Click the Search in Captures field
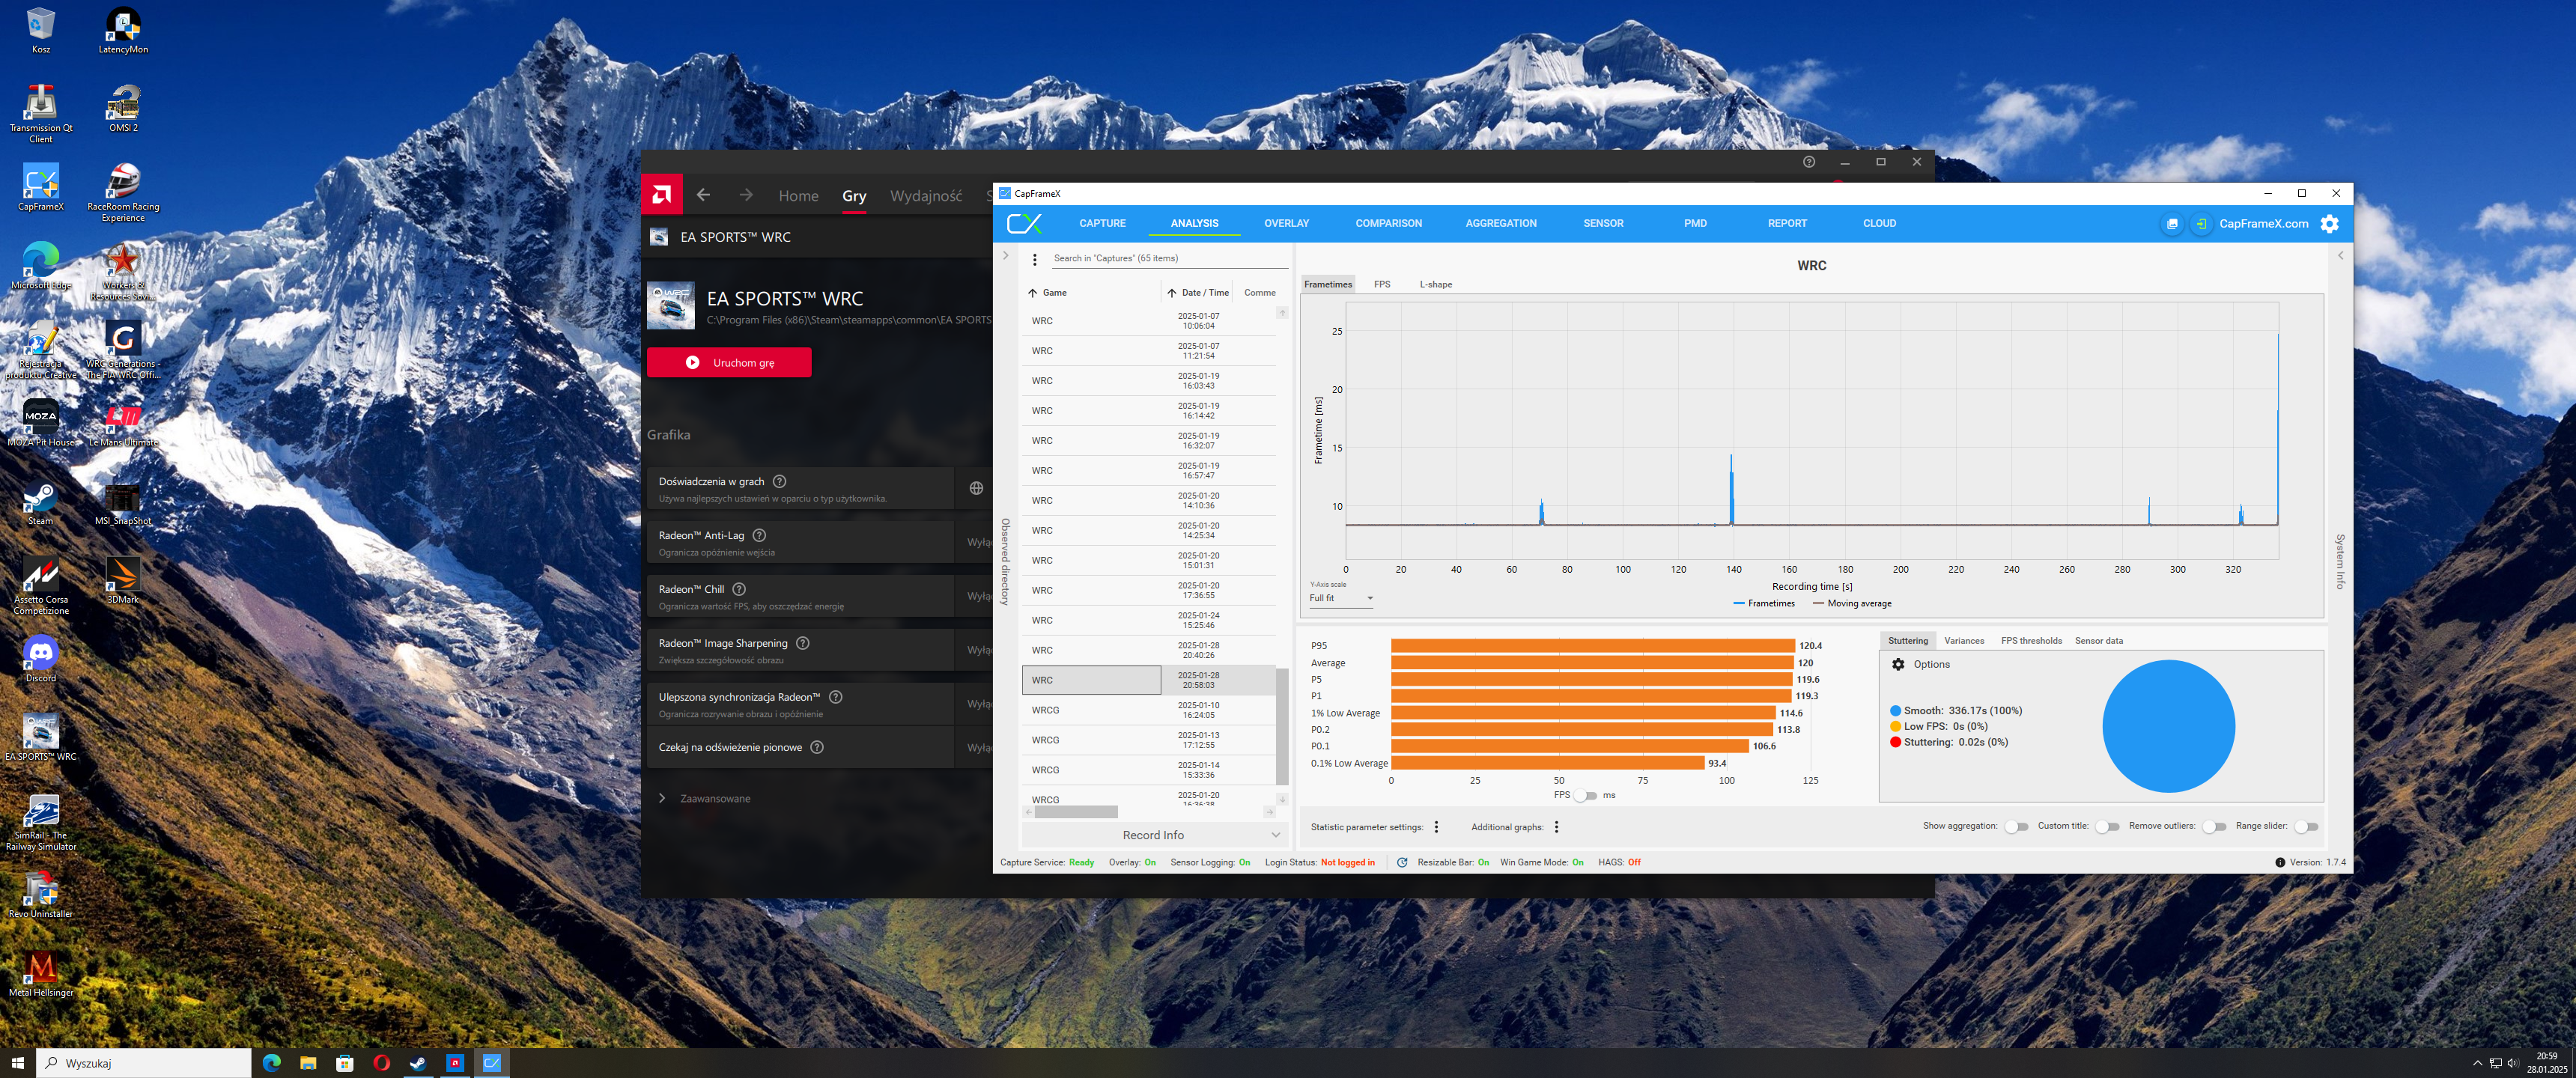The image size is (2576, 1078). click(1160, 258)
